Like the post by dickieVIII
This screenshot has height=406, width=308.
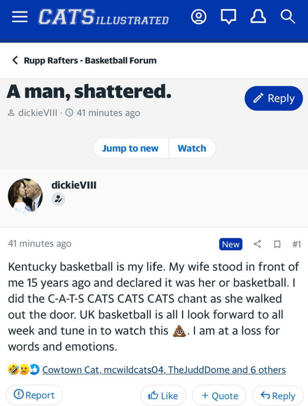tap(163, 395)
